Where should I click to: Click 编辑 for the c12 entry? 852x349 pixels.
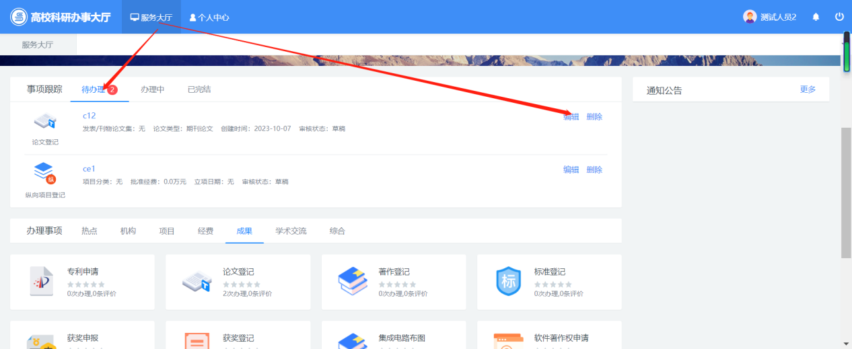point(571,116)
